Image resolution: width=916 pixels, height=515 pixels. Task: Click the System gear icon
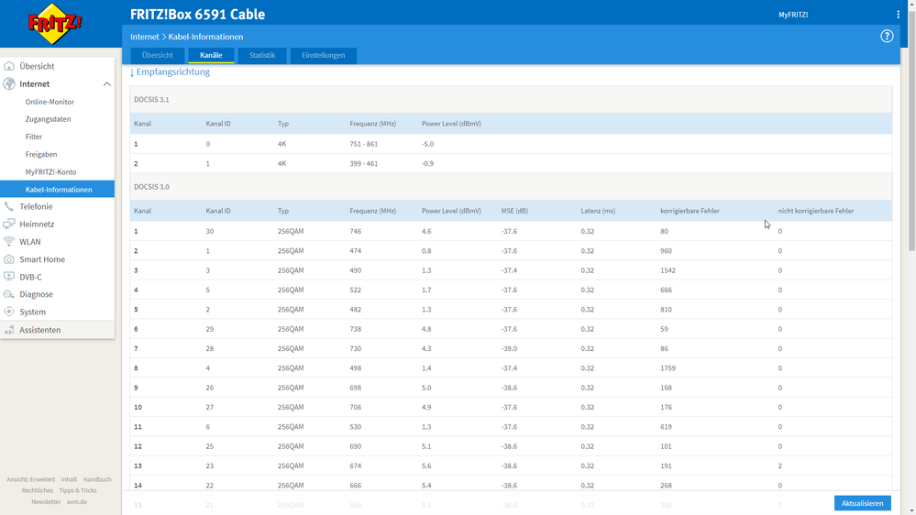(x=9, y=312)
